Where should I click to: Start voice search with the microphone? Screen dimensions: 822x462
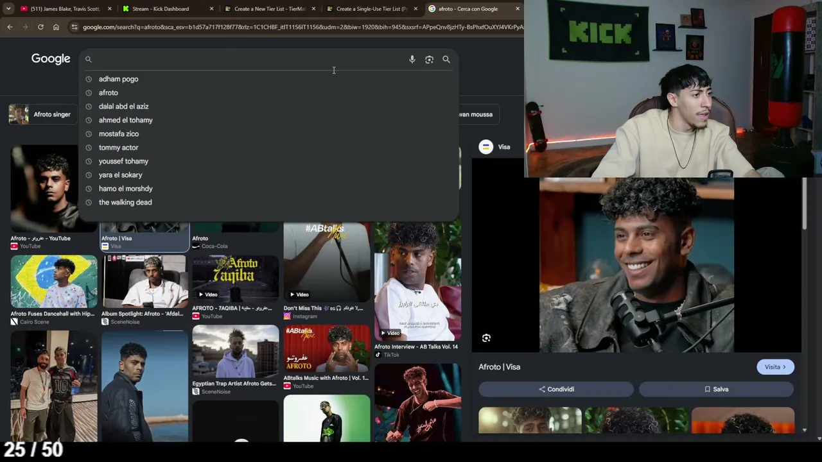click(x=412, y=59)
